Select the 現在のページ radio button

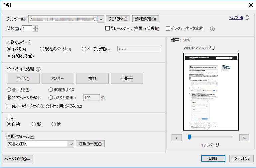[42, 49]
